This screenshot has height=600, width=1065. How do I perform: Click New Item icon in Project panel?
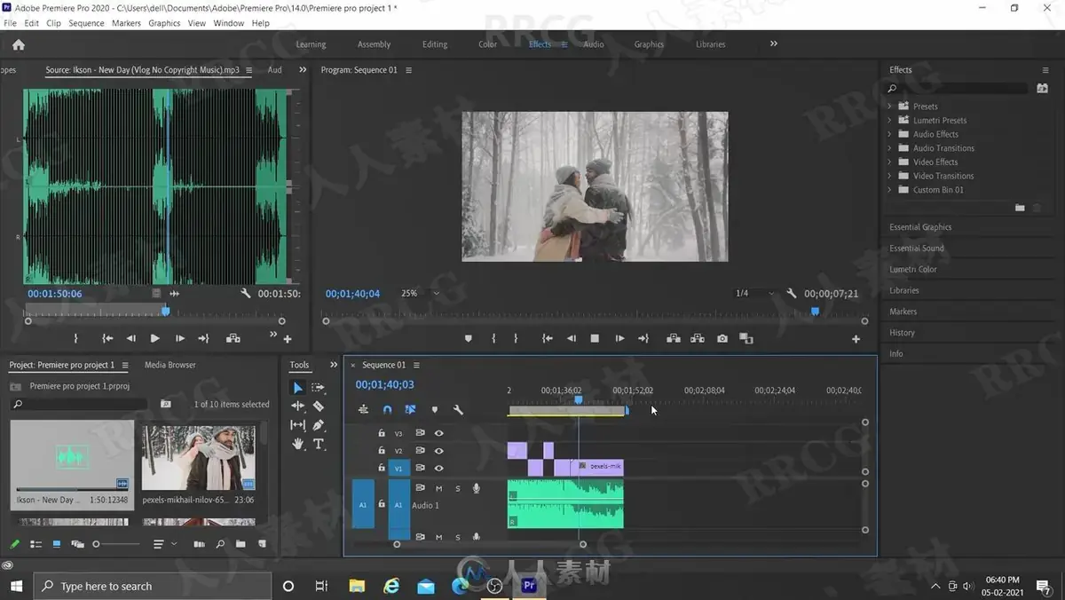pyautogui.click(x=260, y=544)
